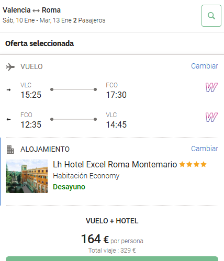The image size is (224, 261).
Task: Click the Valencia Roma trip heading
Action: (31, 10)
